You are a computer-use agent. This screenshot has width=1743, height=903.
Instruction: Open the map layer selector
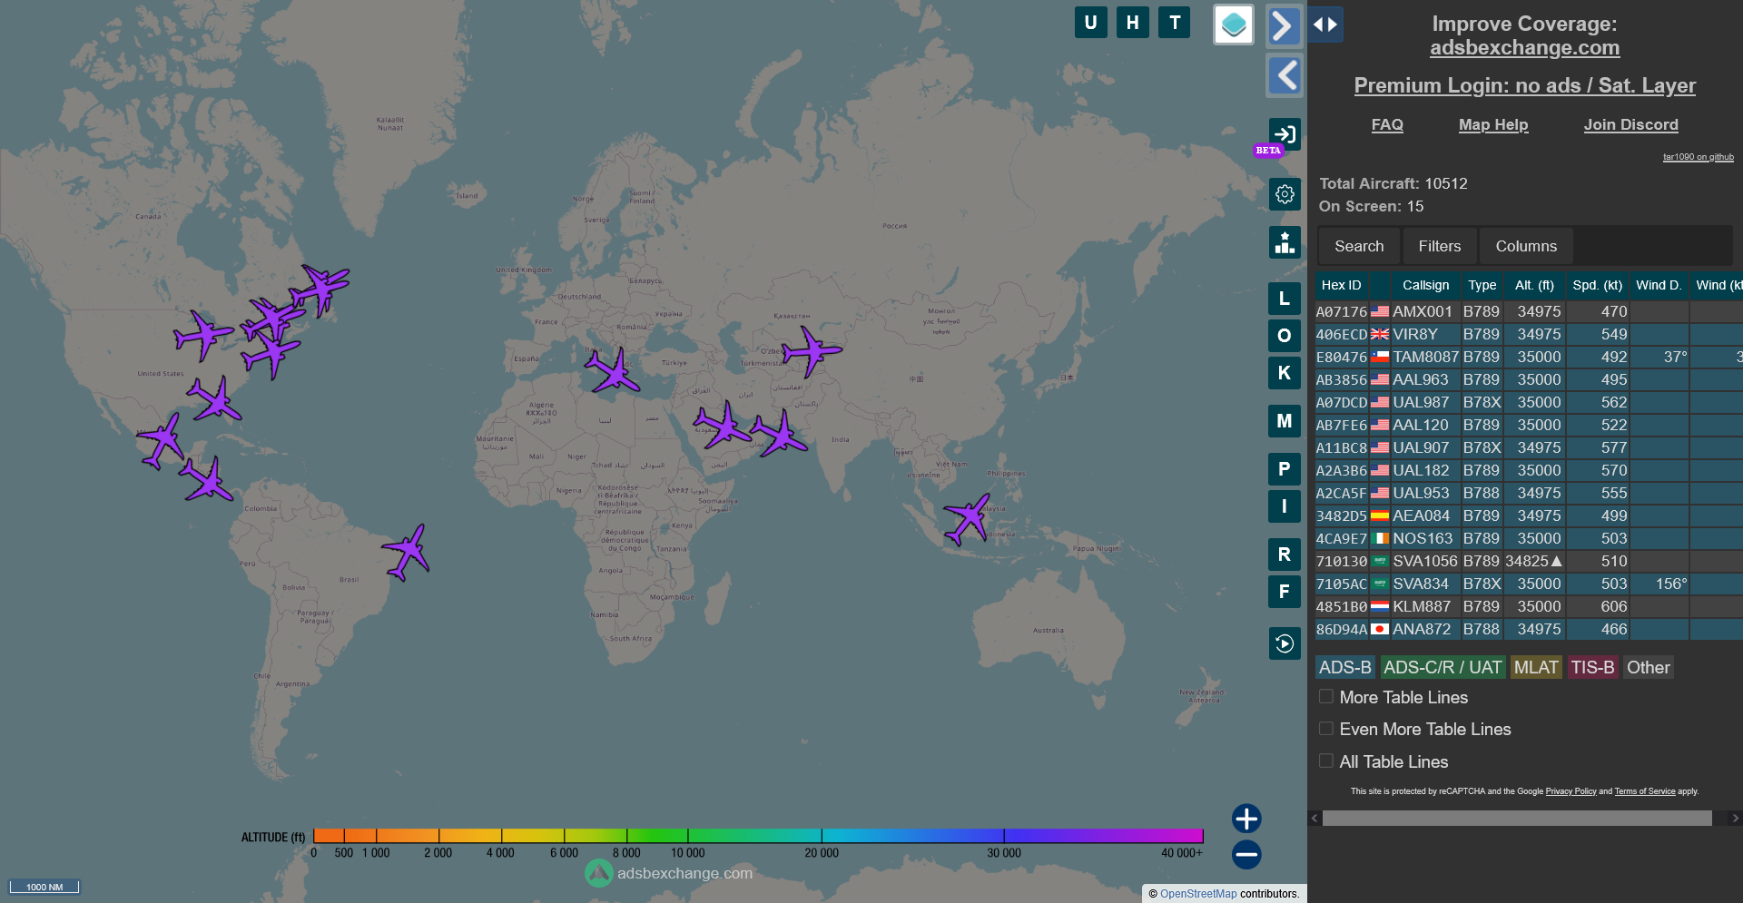pos(1234,25)
